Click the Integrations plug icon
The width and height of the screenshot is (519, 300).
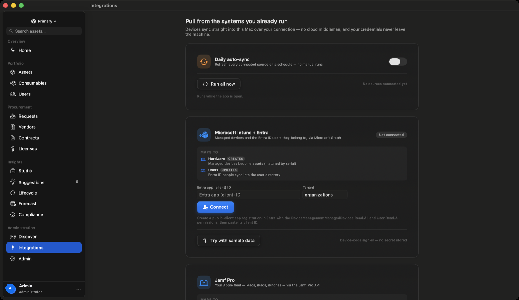point(13,248)
